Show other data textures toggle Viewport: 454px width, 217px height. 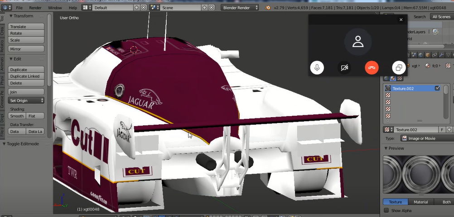(x=400, y=78)
